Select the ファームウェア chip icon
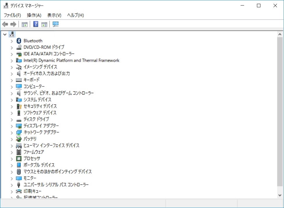This screenshot has width=284, height=208. click(19, 152)
